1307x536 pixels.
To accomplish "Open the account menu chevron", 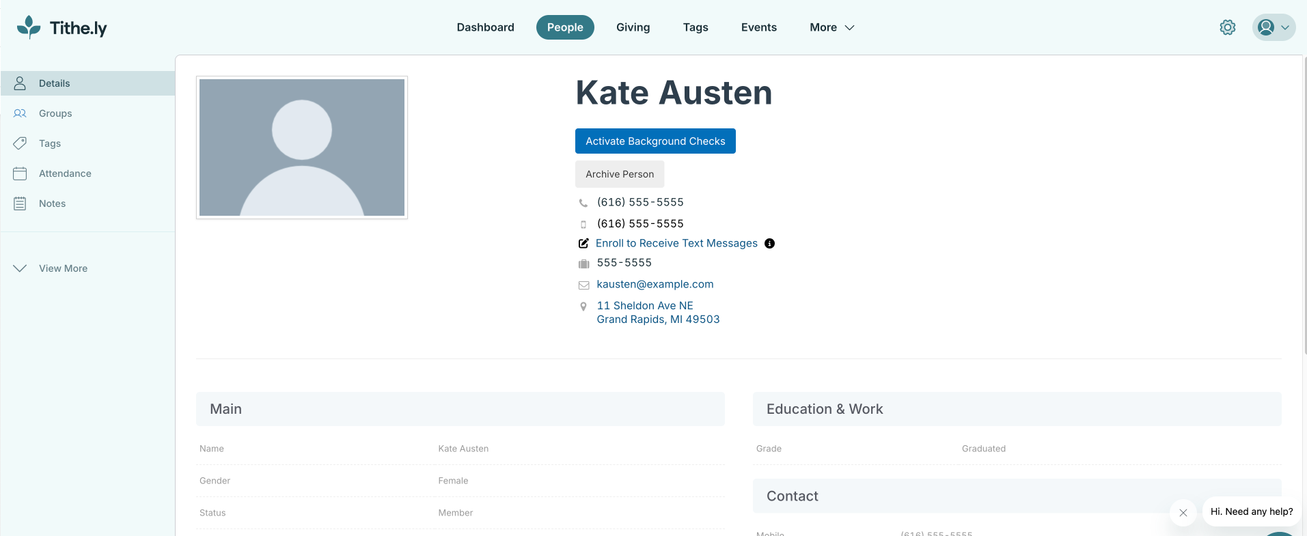I will click(x=1285, y=27).
